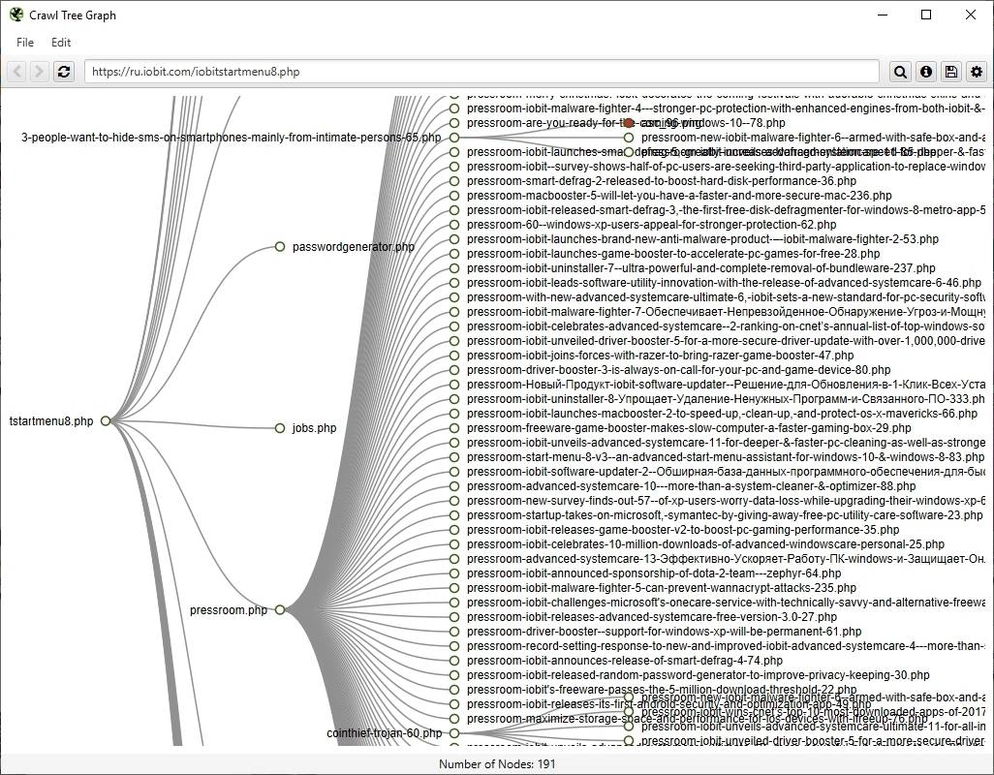This screenshot has height=775, width=994.
Task: Select pressroom-driver-booster windows-xp support node
Action: (454, 632)
